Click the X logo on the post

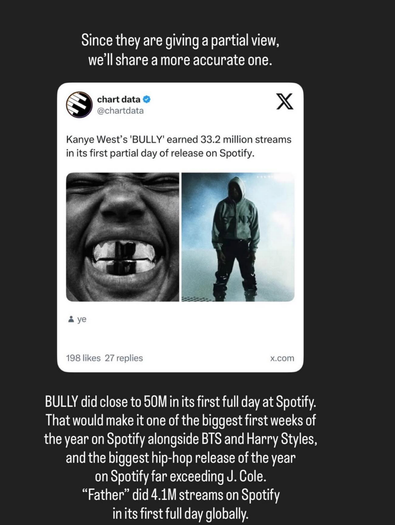pos(285,101)
